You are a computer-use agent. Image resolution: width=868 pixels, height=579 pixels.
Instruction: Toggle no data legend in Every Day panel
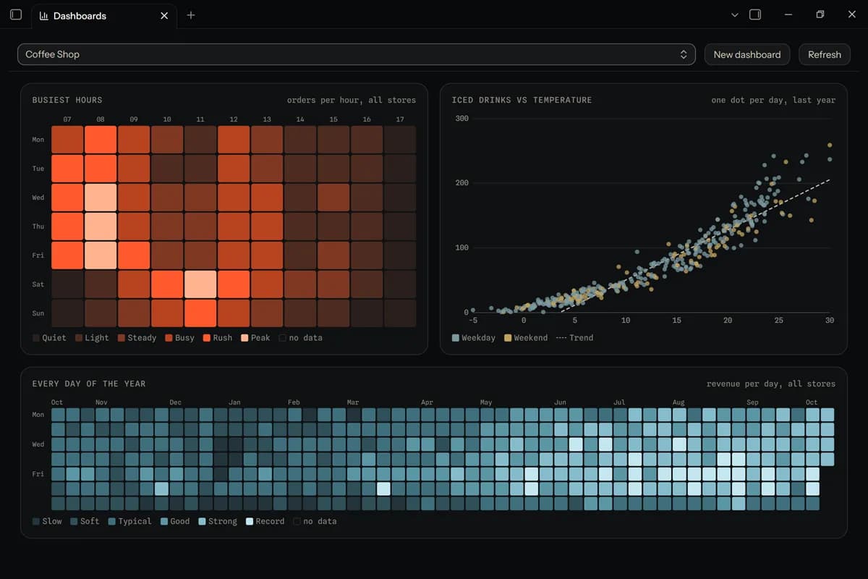click(315, 521)
